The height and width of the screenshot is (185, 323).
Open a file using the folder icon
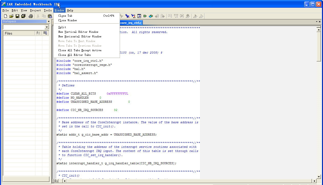(11, 16)
